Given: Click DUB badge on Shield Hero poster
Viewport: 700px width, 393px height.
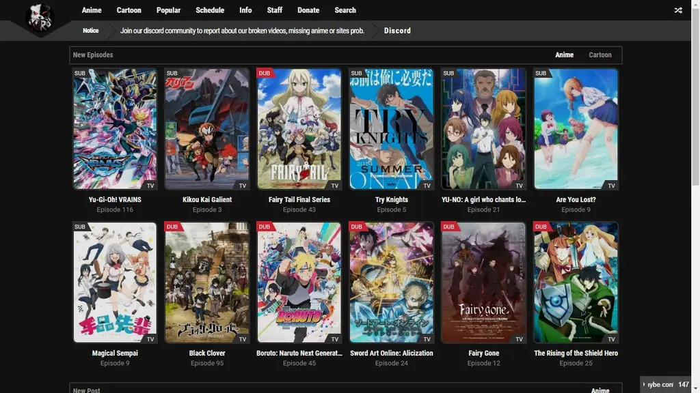Looking at the screenshot, I should coord(541,227).
